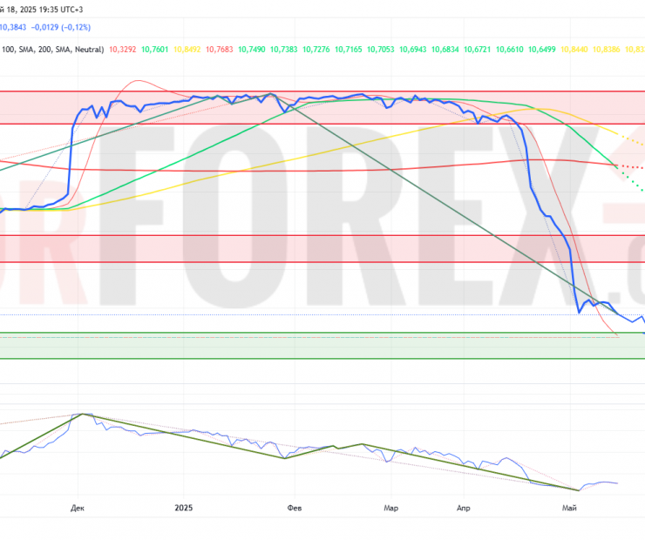Click the indicator value 10,7165
Screen dimensions: 645x540
[x=349, y=50]
